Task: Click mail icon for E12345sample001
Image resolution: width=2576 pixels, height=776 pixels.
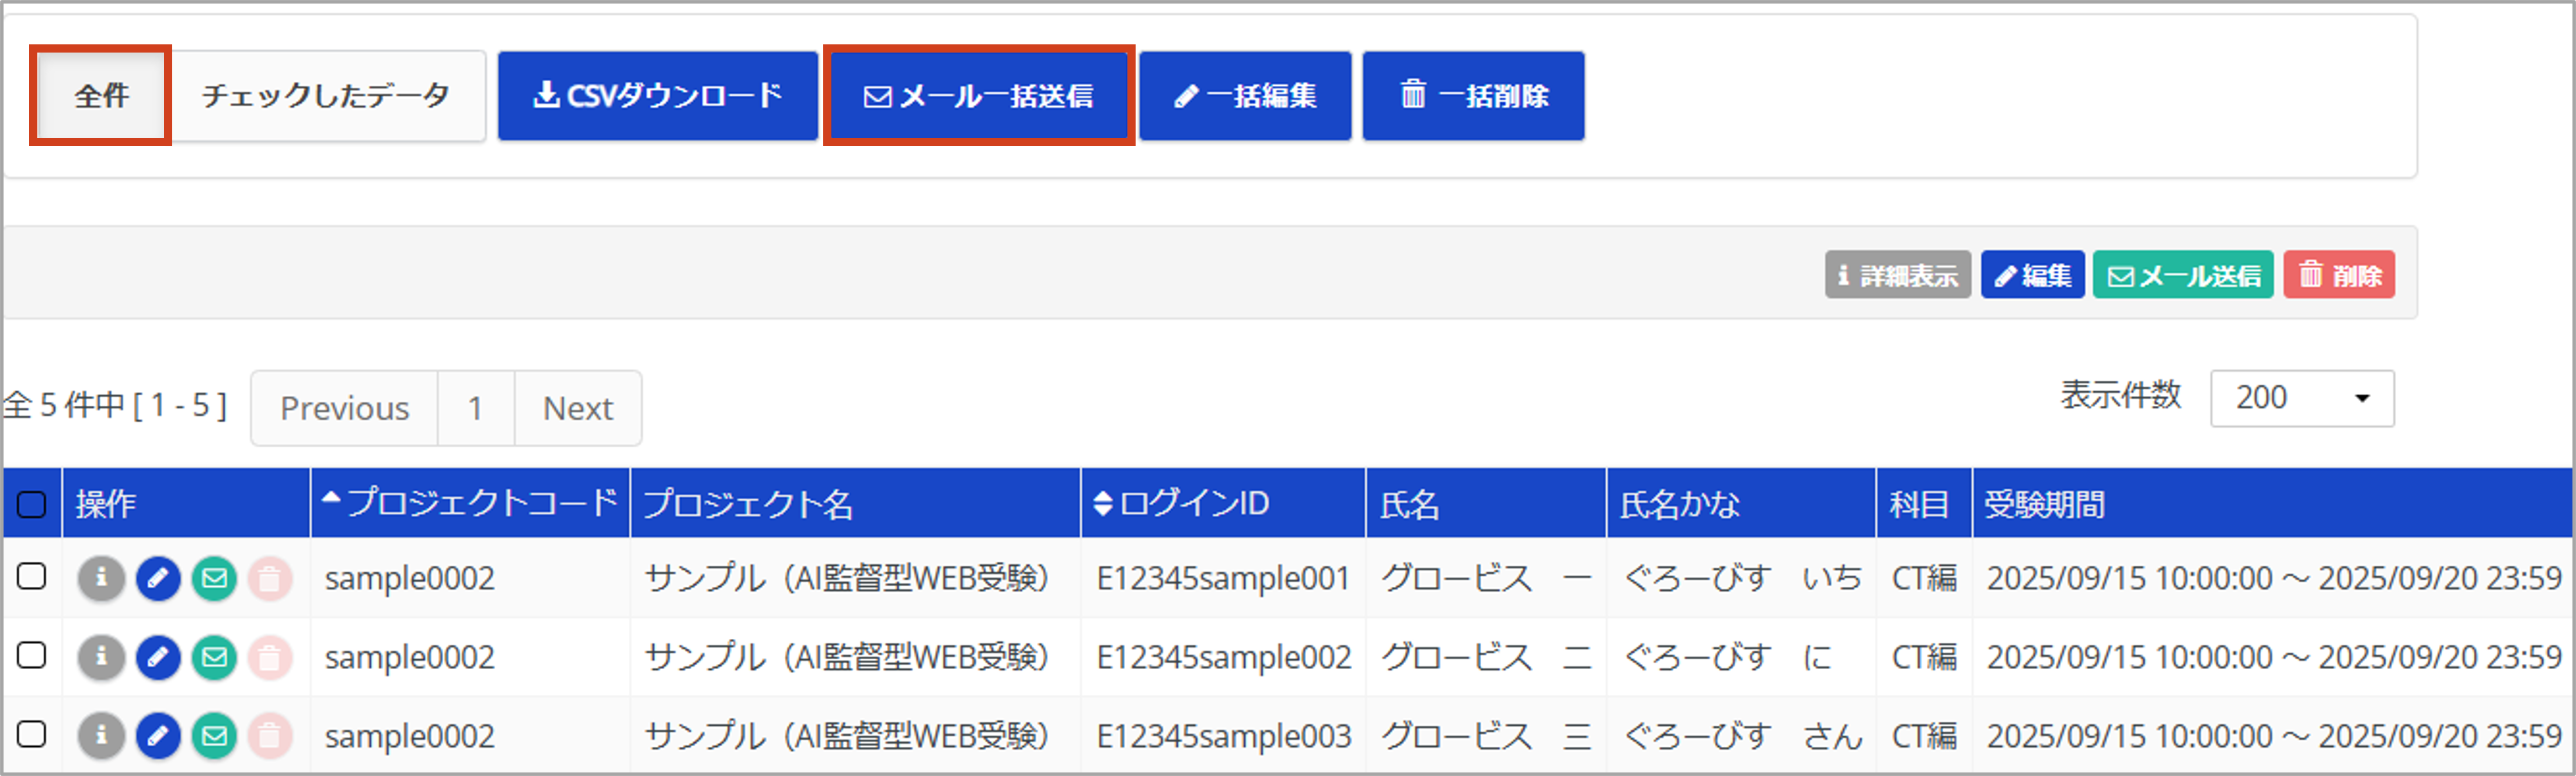Action: pos(214,578)
